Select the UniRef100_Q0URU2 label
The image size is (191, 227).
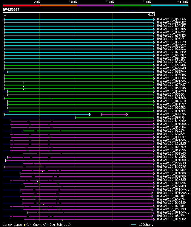pyautogui.click(x=171, y=170)
